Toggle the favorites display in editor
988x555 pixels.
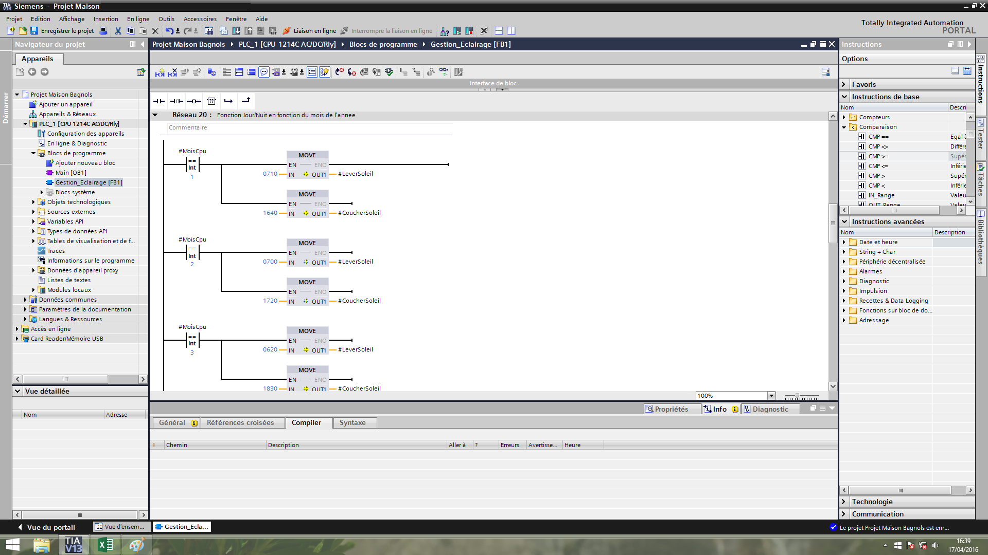click(325, 72)
